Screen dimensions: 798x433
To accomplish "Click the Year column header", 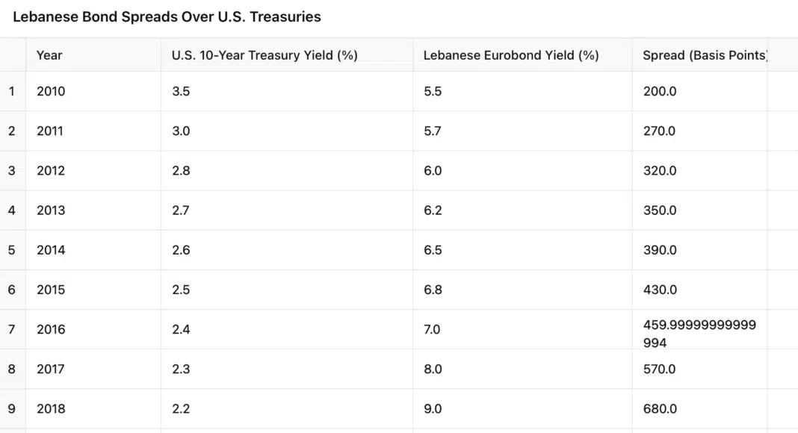I will point(49,55).
